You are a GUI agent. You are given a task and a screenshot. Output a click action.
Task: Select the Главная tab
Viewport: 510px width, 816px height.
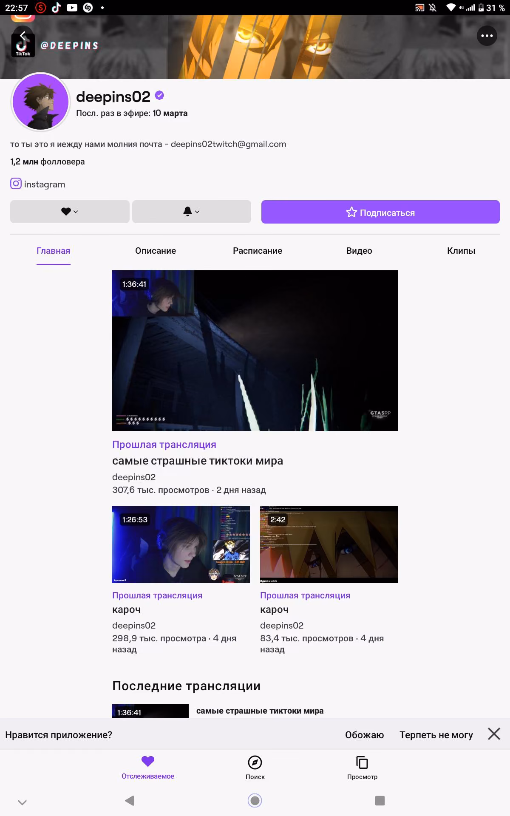click(54, 251)
